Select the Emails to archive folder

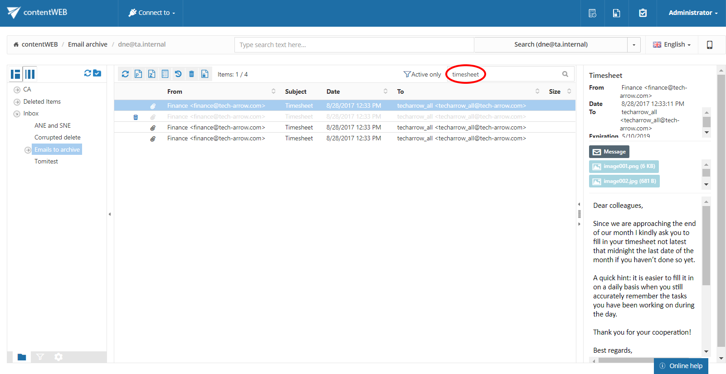(57, 149)
